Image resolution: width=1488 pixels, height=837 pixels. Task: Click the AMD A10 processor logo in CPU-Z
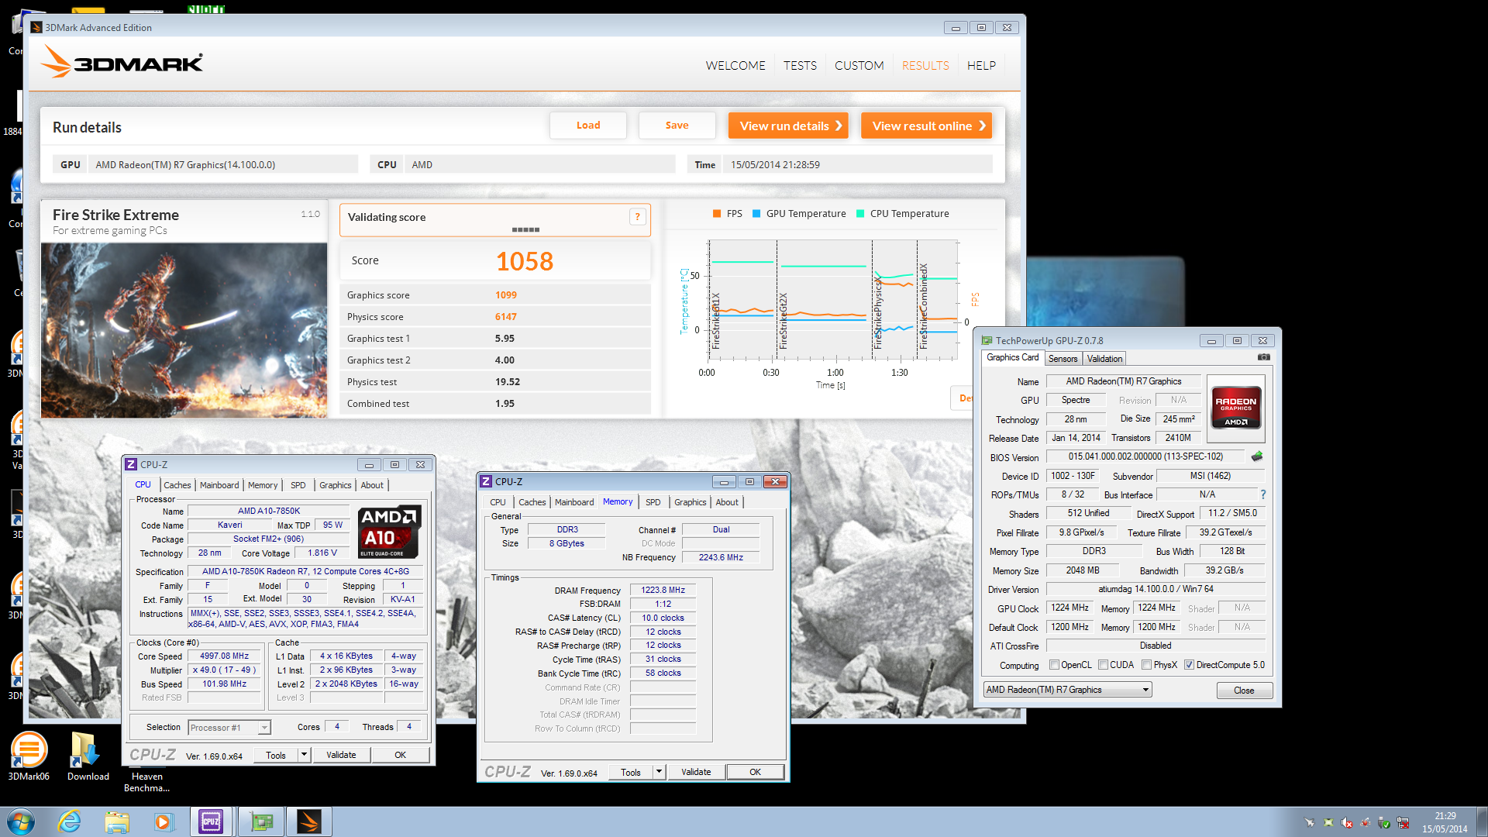tap(389, 532)
